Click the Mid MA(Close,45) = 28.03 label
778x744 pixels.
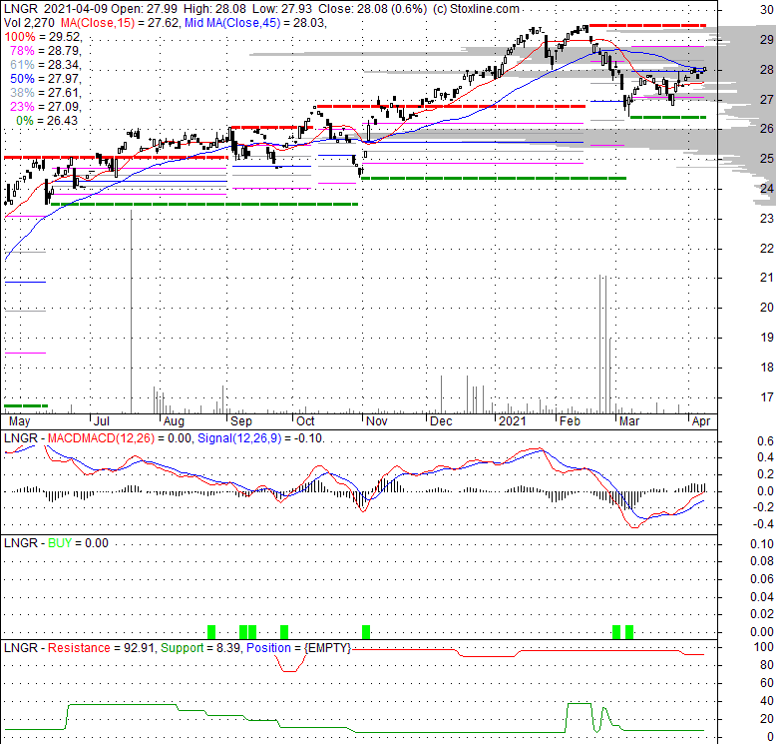(255, 23)
